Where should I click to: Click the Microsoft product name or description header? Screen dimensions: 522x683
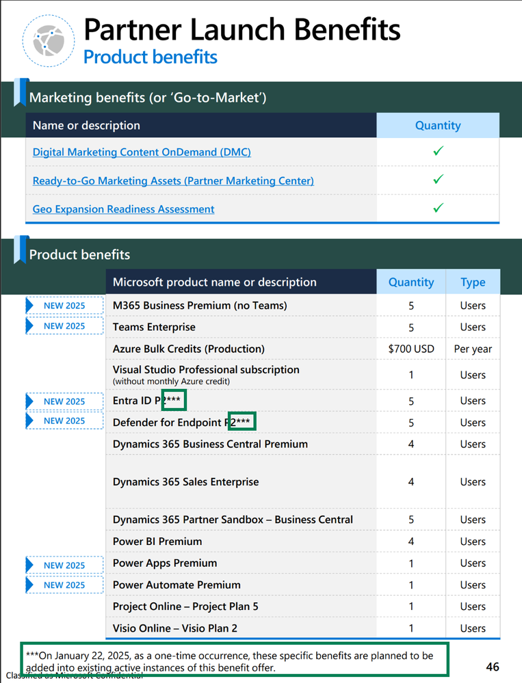coord(214,282)
